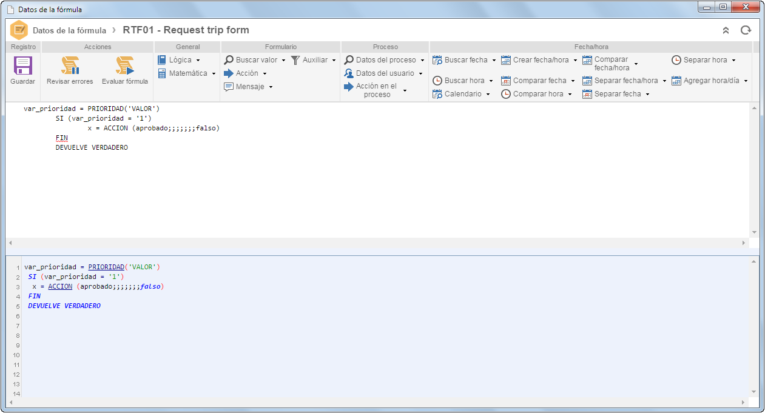Open the Calendario dropdown arrow
Screen dimensions: 765x413
(x=488, y=95)
